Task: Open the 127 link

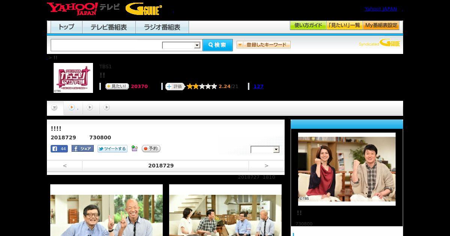Action: click(258, 87)
